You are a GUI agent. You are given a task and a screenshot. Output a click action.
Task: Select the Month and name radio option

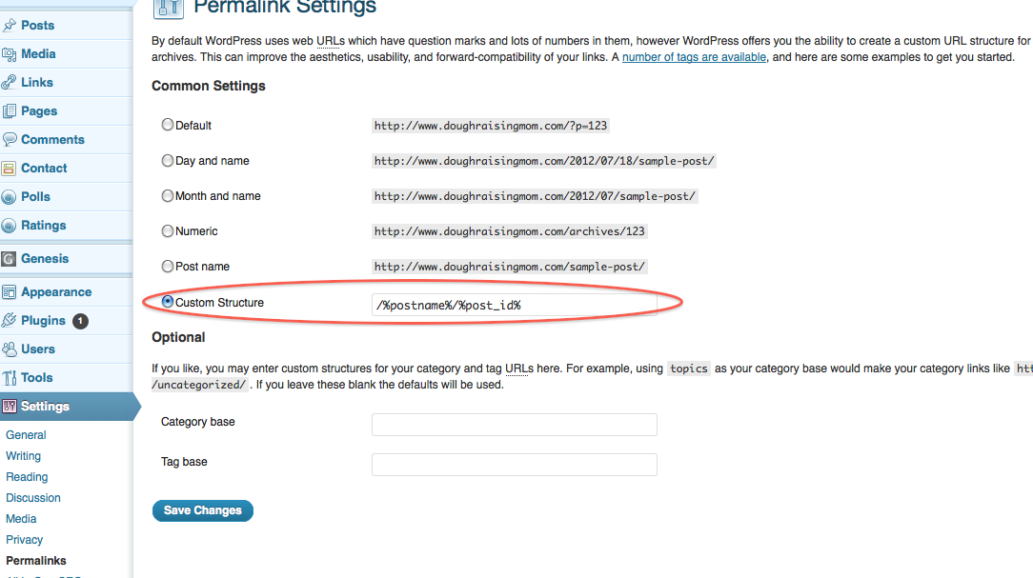[x=168, y=195]
